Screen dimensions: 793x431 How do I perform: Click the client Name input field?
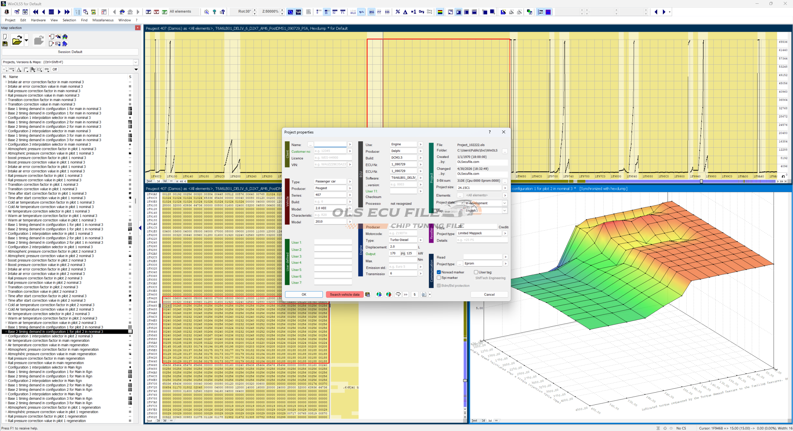click(x=330, y=144)
